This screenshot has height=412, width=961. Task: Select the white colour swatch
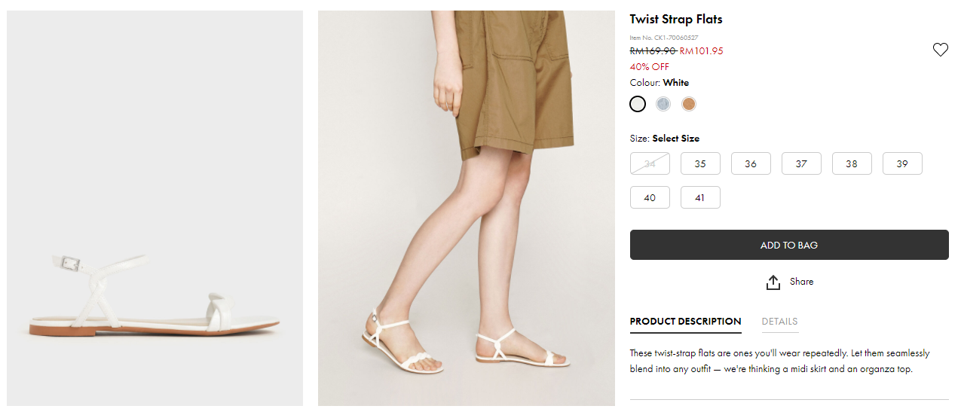(x=638, y=104)
